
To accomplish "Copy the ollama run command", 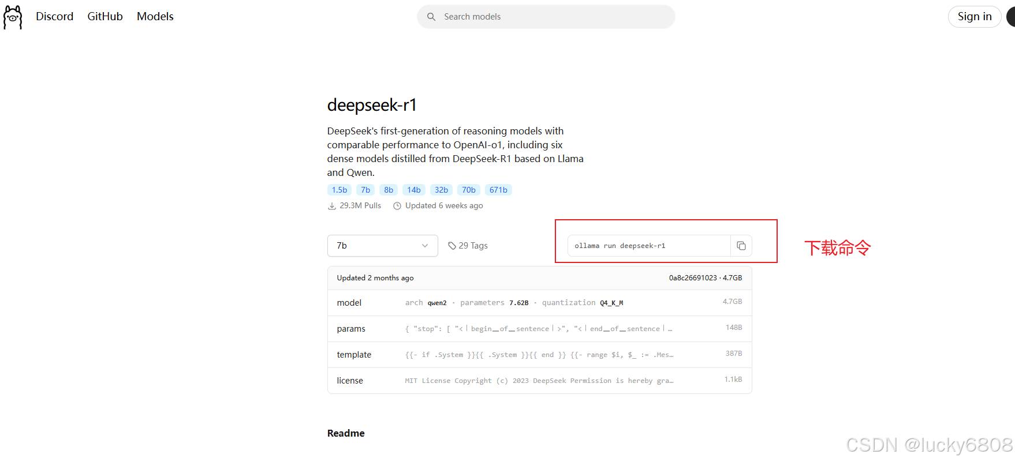I will pos(741,246).
